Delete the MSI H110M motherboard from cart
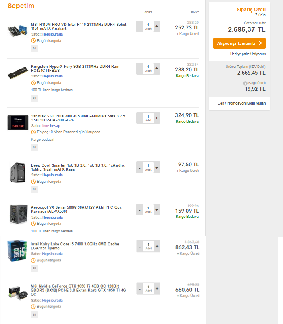The image size is (283, 324). (34, 48)
